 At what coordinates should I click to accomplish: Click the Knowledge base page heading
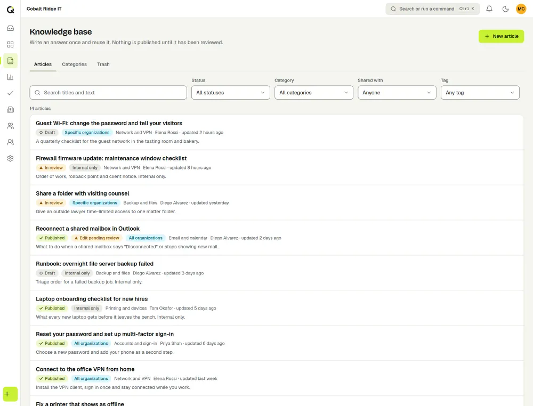(61, 31)
